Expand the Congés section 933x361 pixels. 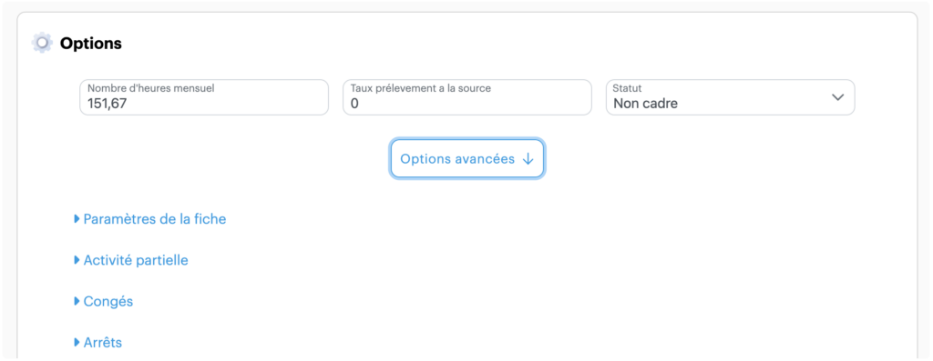coord(104,302)
